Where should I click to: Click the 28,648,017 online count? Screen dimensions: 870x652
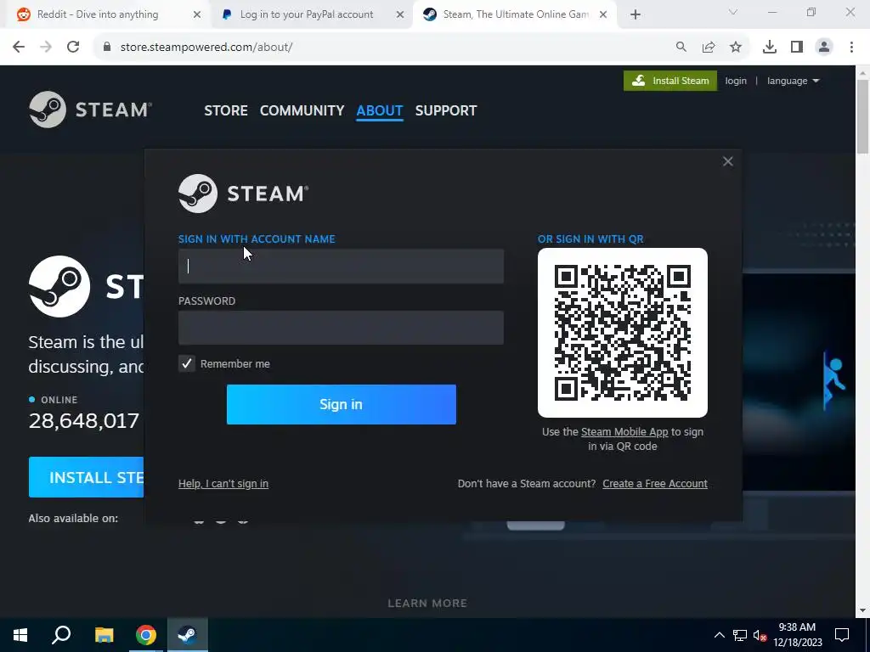(x=84, y=421)
